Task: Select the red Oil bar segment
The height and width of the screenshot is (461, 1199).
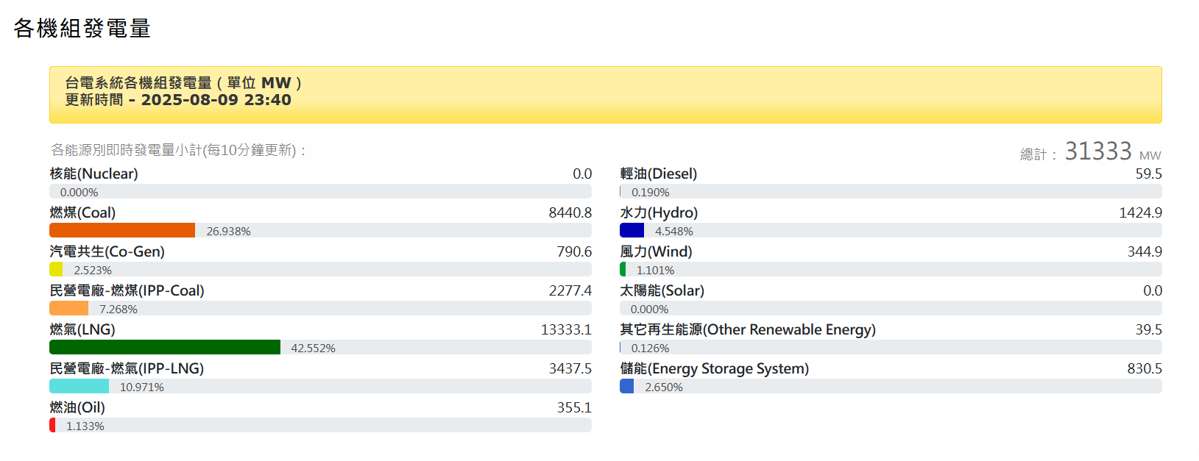Action: pos(52,426)
